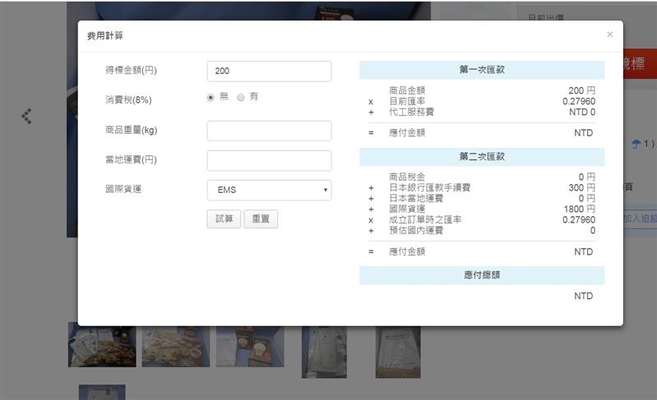Click the red 競標 button behind the dialog

[x=640, y=64]
